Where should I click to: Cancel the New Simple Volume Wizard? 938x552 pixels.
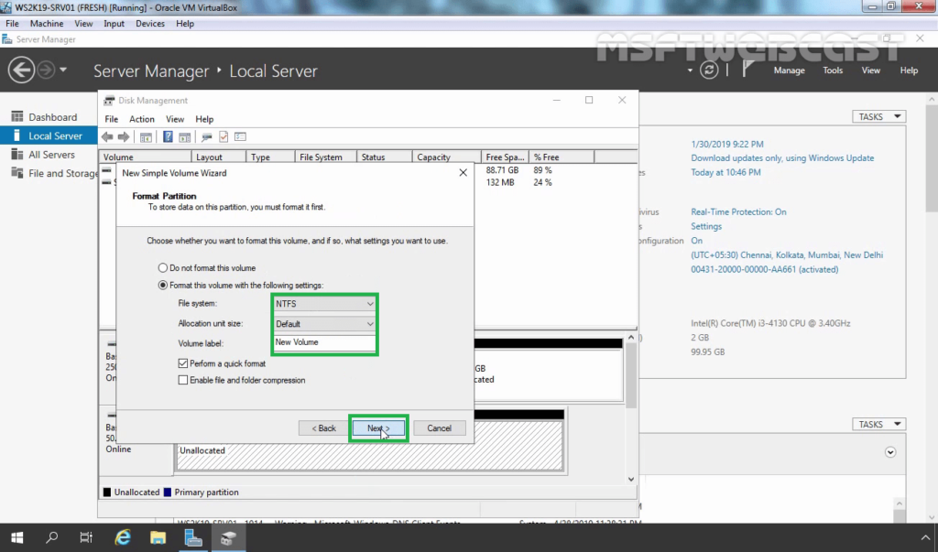click(x=439, y=428)
